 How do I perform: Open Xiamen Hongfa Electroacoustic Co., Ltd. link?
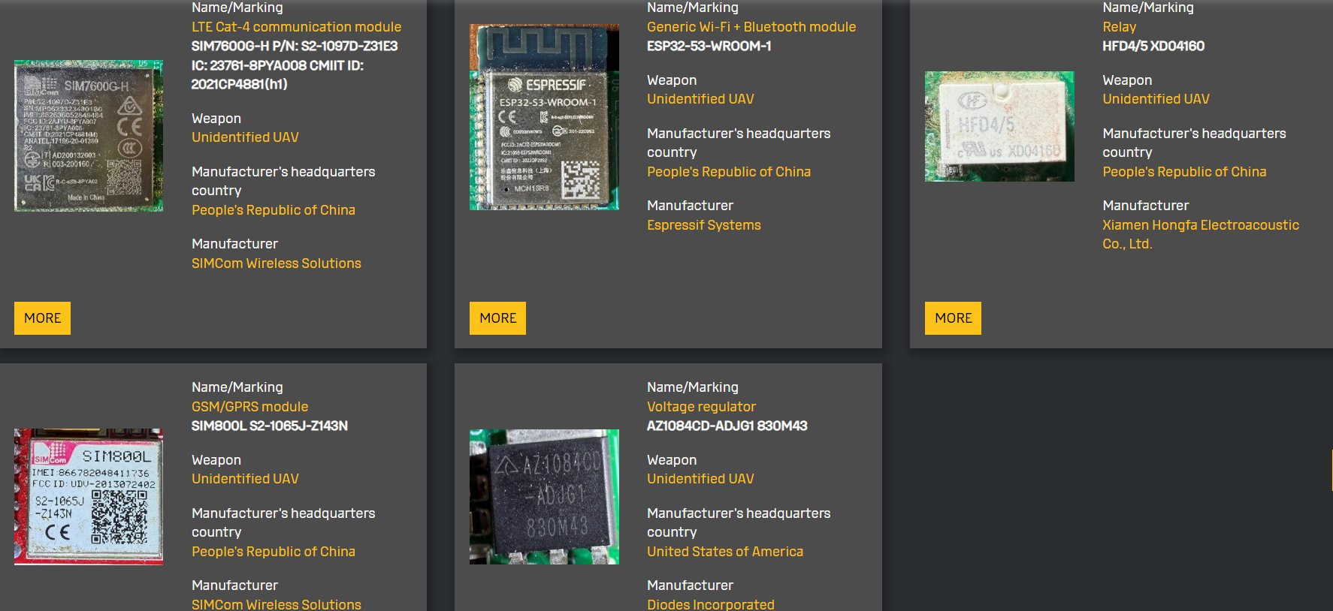point(1201,234)
